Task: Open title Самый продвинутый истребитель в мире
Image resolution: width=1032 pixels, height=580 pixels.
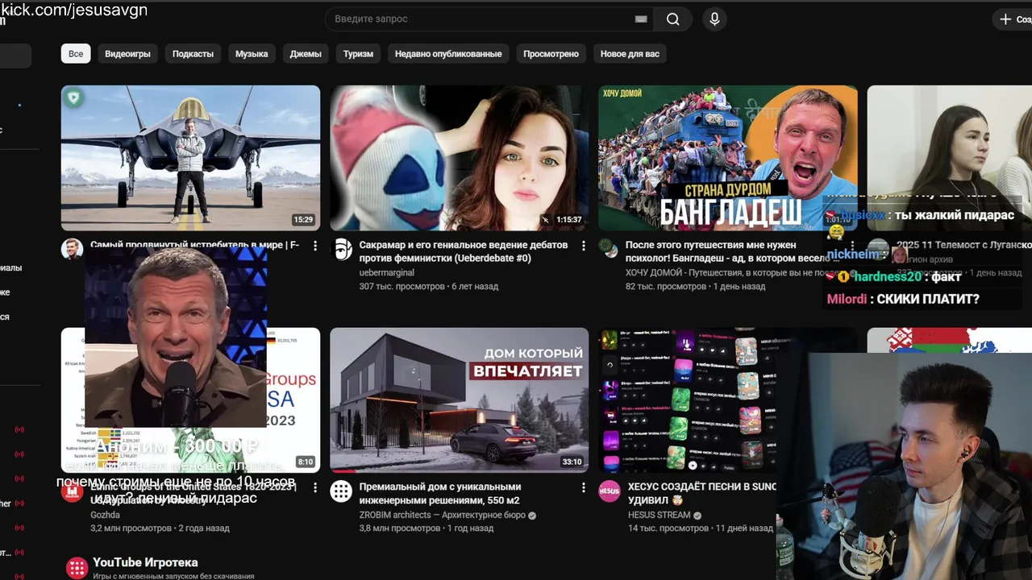Action: click(x=194, y=245)
